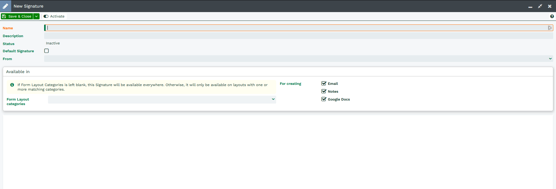The width and height of the screenshot is (556, 189).
Task: Uncheck the Email checkbox
Action: [324, 83]
